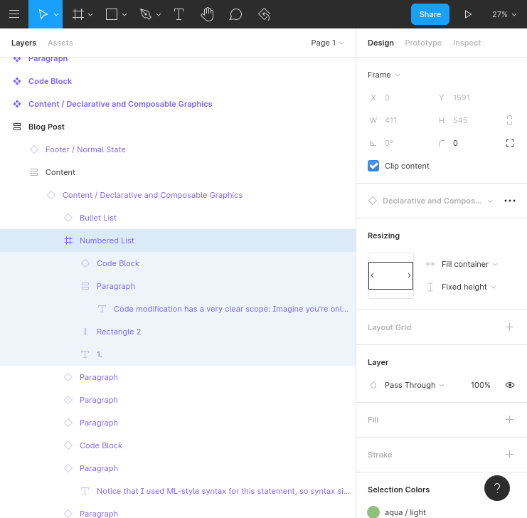The width and height of the screenshot is (527, 518).
Task: Click the layer opacity 100% field
Action: click(x=480, y=385)
